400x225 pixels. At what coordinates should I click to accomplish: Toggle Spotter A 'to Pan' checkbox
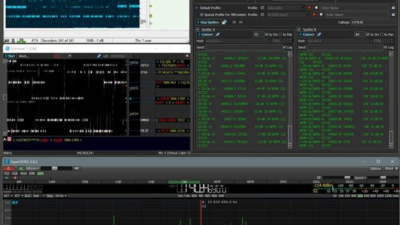pyautogui.click(x=281, y=34)
